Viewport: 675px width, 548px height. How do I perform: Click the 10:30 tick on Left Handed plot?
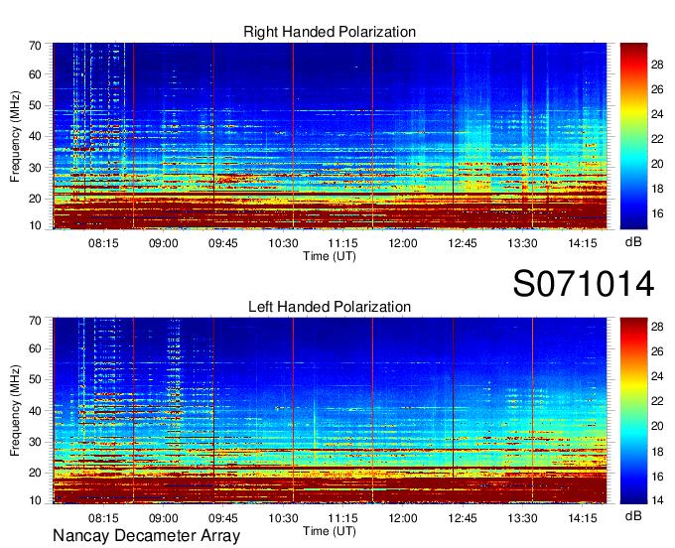(283, 518)
